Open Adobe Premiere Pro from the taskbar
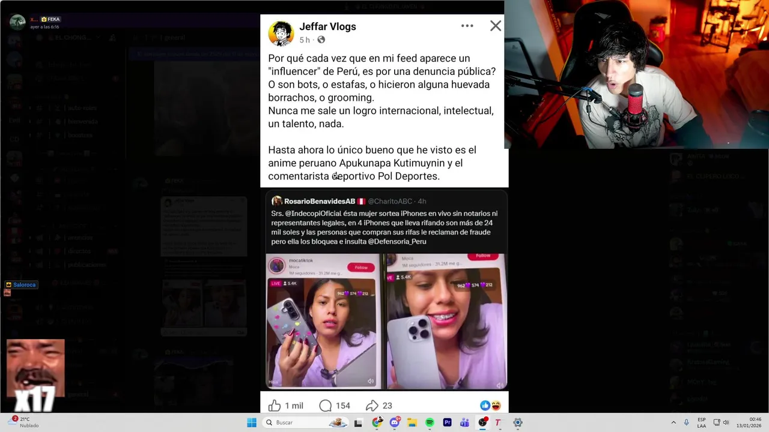The height and width of the screenshot is (432, 769). pos(447,422)
